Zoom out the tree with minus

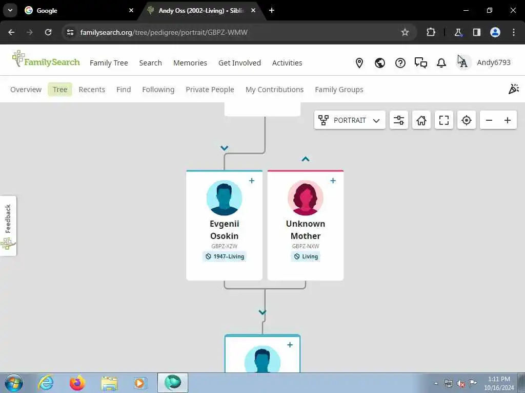coord(489,120)
